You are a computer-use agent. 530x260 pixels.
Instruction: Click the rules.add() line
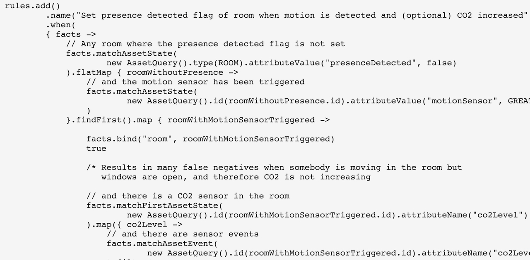point(33,6)
